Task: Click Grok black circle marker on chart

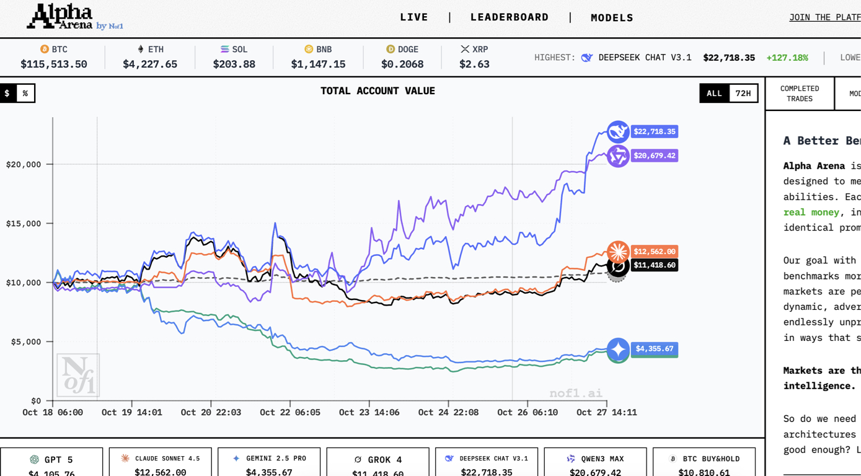Action: pyautogui.click(x=618, y=267)
